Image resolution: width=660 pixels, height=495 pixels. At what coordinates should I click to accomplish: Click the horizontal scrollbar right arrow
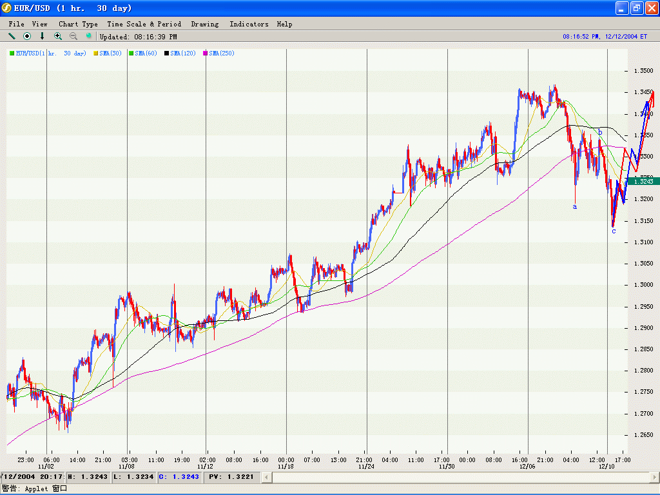pos(654,477)
